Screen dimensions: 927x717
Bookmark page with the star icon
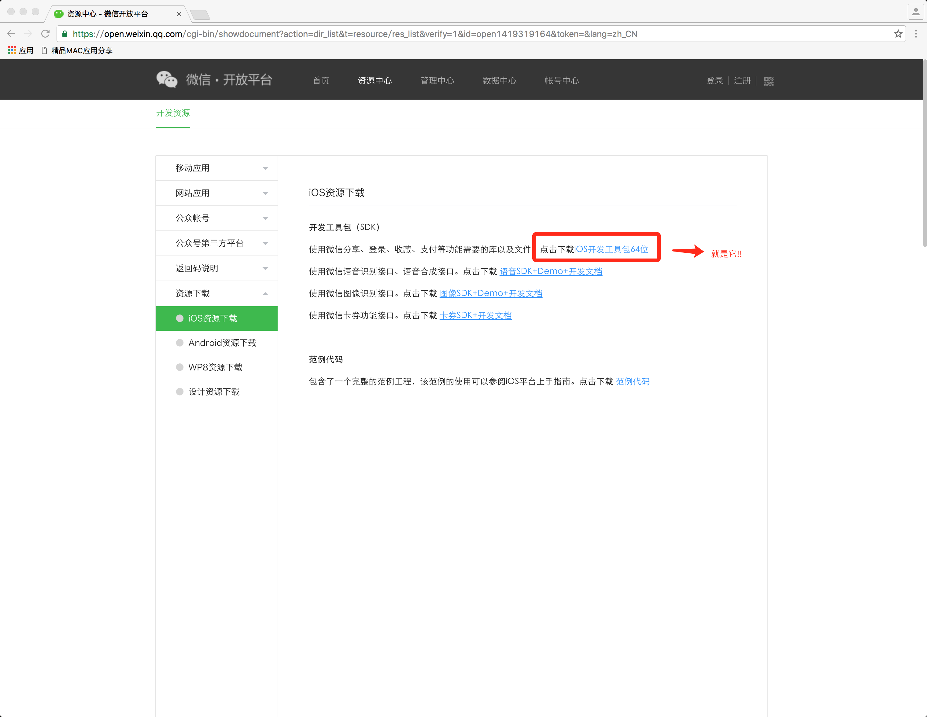click(898, 34)
